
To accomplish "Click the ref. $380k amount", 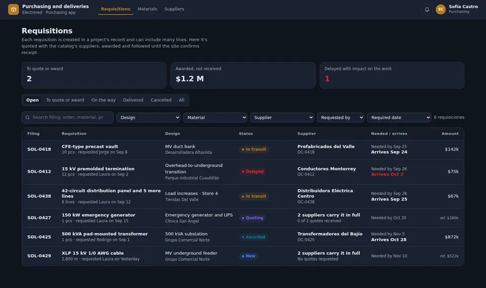I will [449, 218].
